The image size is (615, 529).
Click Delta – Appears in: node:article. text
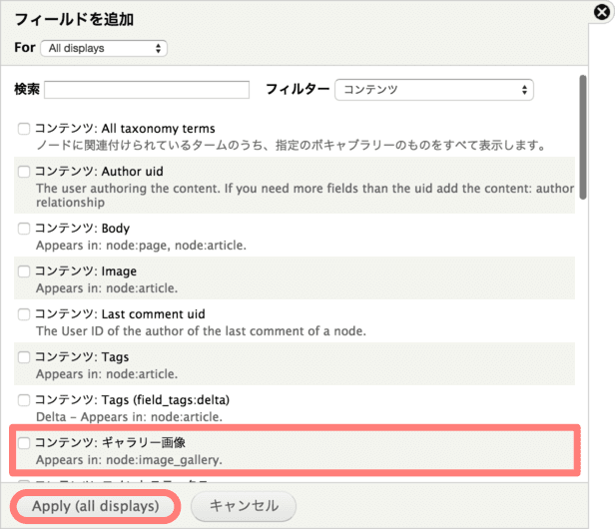pos(129,417)
